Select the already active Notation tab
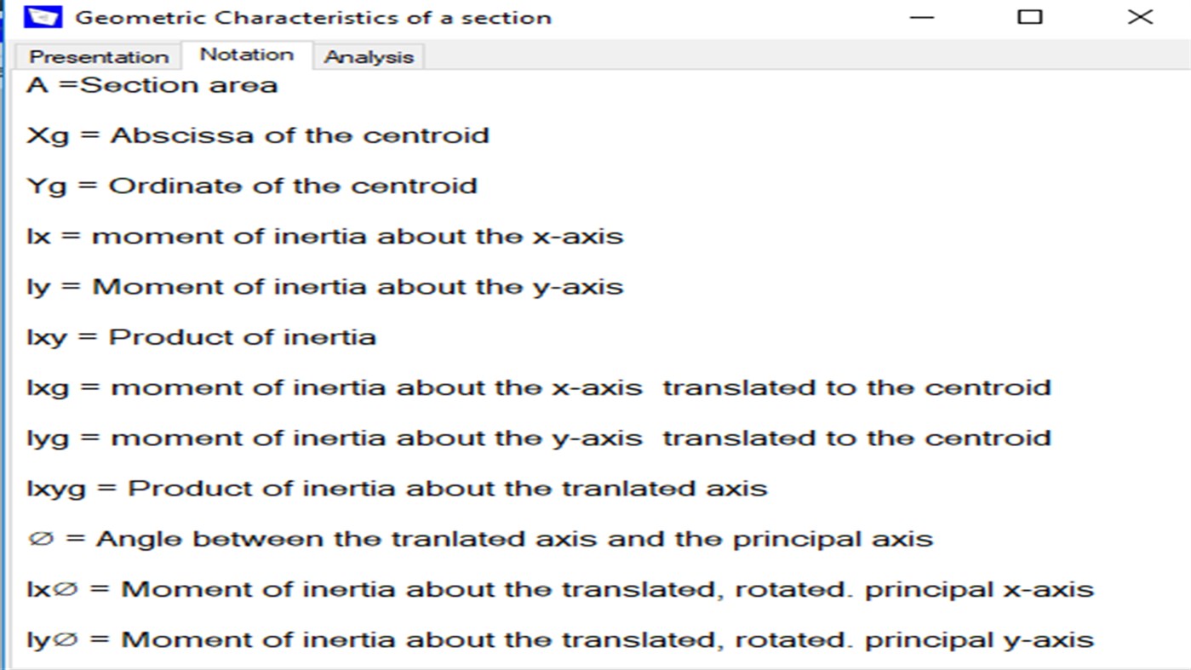 (247, 54)
